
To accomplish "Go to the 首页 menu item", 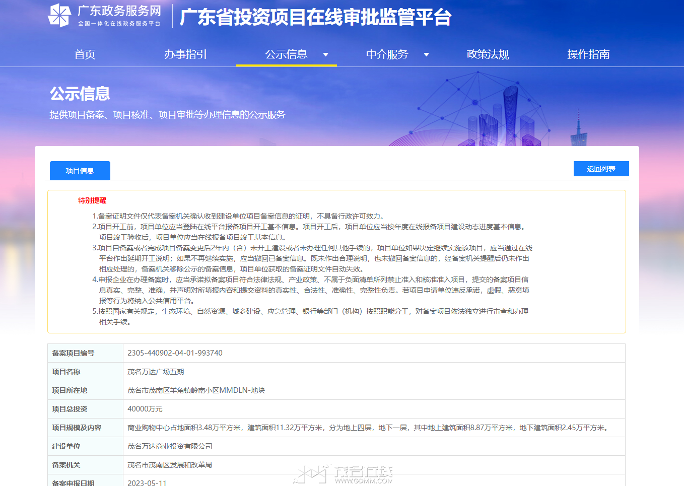I will coord(85,54).
